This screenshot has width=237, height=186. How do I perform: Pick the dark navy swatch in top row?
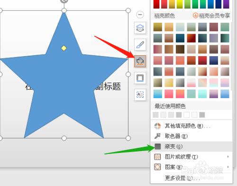(219, 4)
